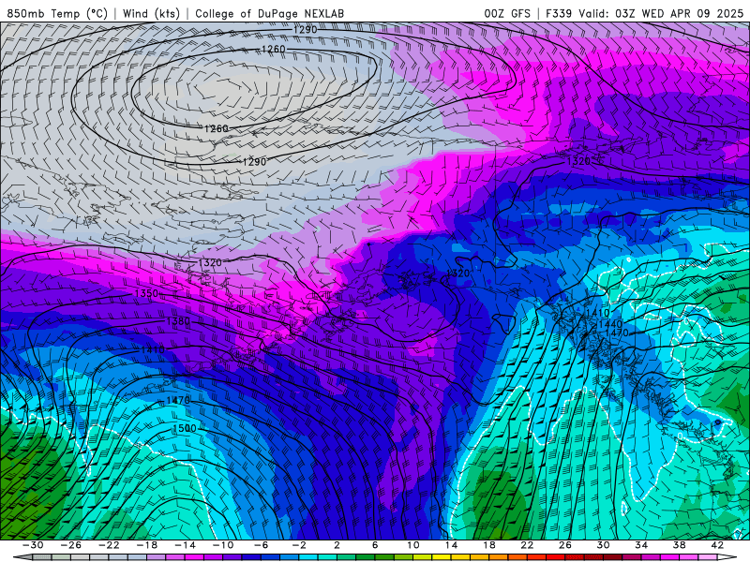The image size is (750, 562).
Task: Click the 'Wind (kts)' header label
Action: [x=151, y=13]
